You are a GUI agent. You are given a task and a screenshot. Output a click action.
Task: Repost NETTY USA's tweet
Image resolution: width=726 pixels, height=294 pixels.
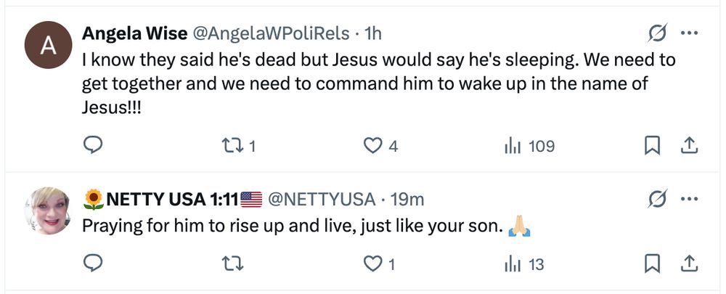(x=233, y=264)
